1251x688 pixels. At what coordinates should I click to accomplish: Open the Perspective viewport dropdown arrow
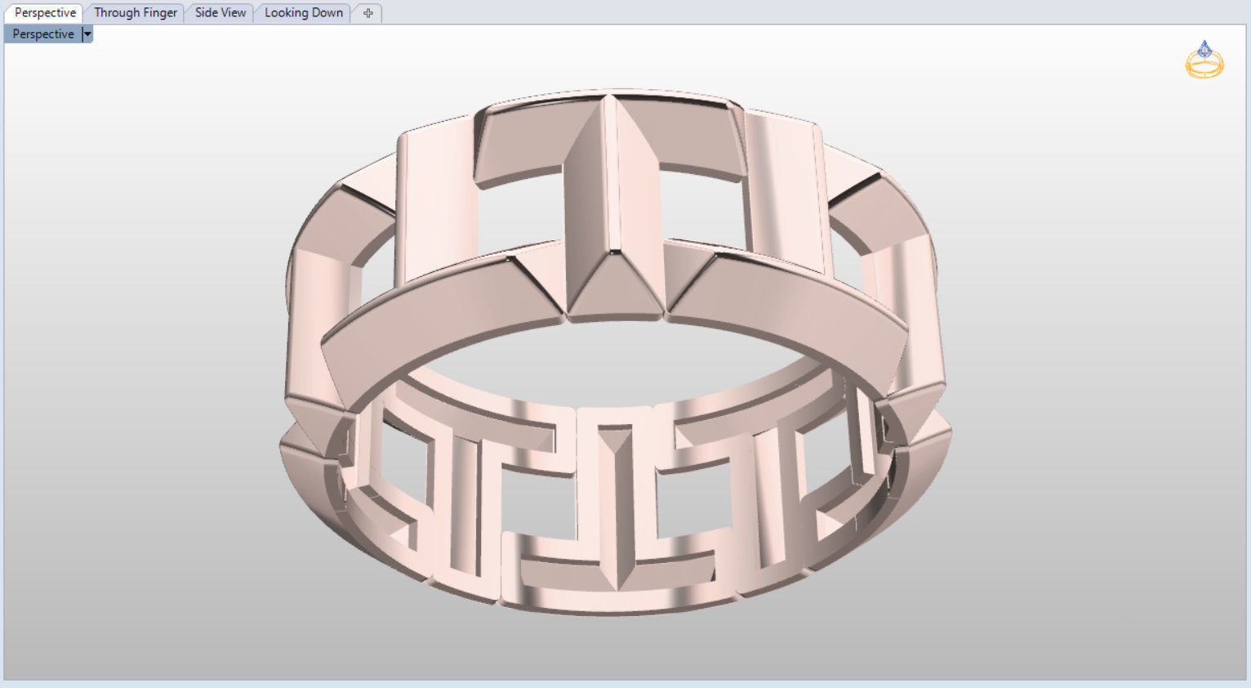pyautogui.click(x=87, y=34)
